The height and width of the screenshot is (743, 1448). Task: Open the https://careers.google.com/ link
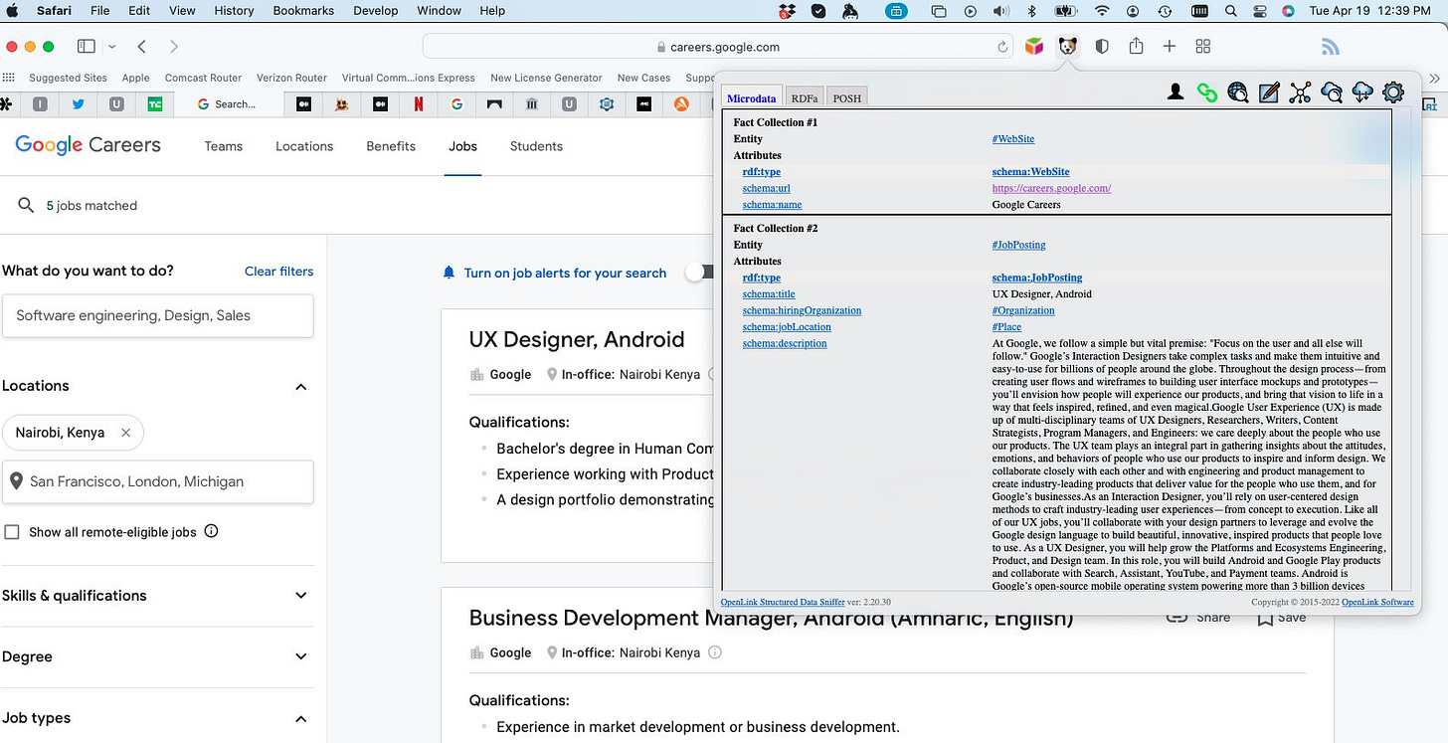pyautogui.click(x=1051, y=188)
